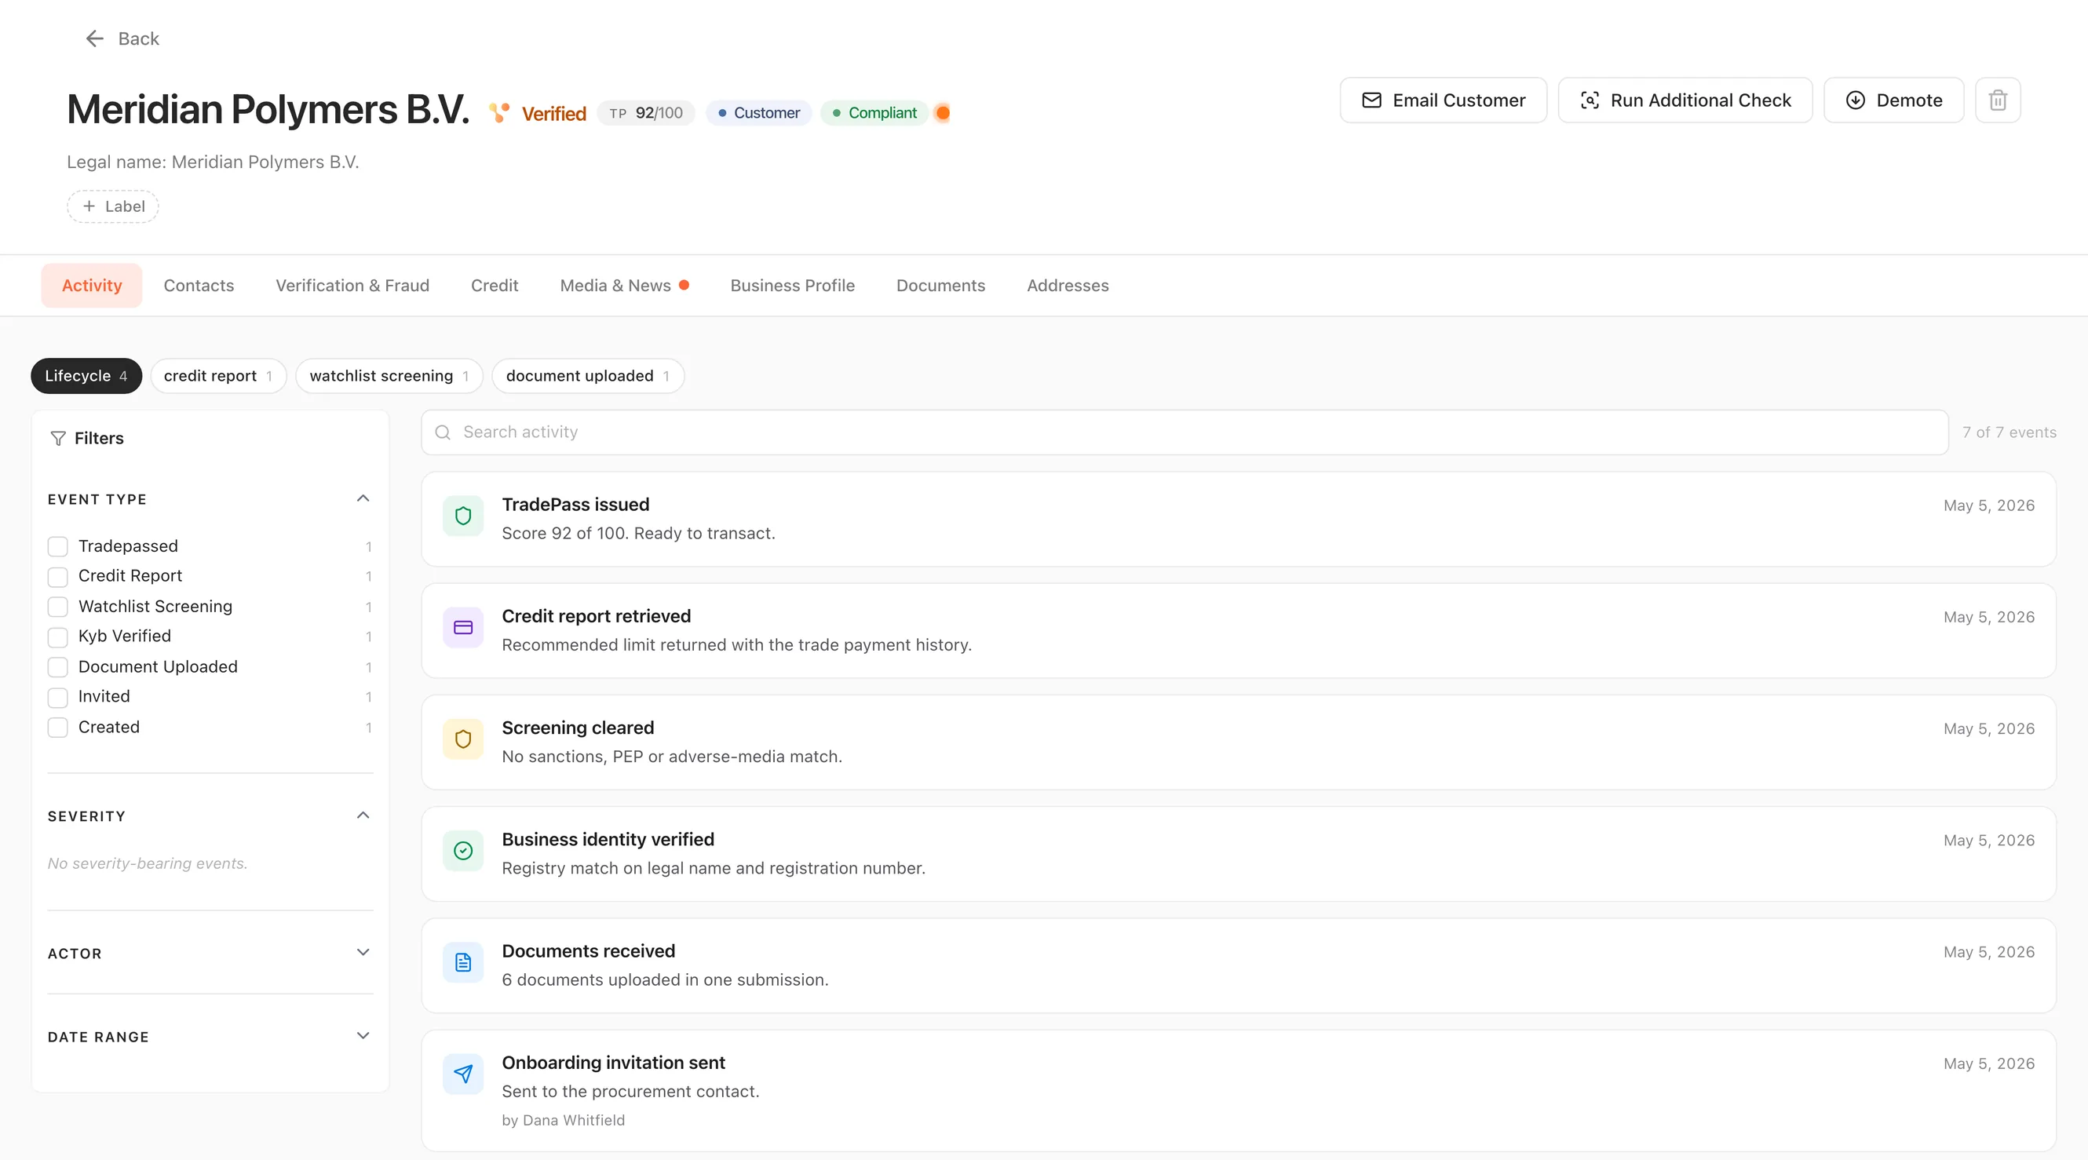The height and width of the screenshot is (1160, 2088).
Task: Select the Document Uploaded checkbox
Action: [57, 666]
